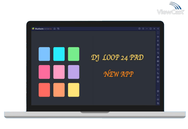Viewport: 188px width, 129px height.
Task: Open game controls keyboard icon in sidebar
Action: (x=158, y=49)
